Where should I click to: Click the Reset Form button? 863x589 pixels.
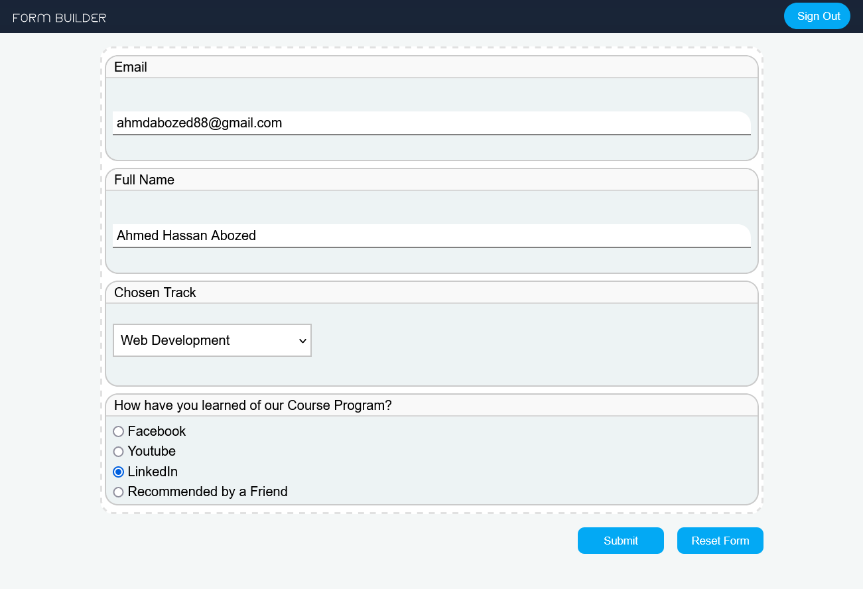[x=720, y=541]
